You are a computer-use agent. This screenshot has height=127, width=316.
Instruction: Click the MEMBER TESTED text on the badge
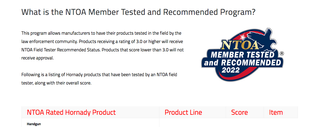coord(242,55)
